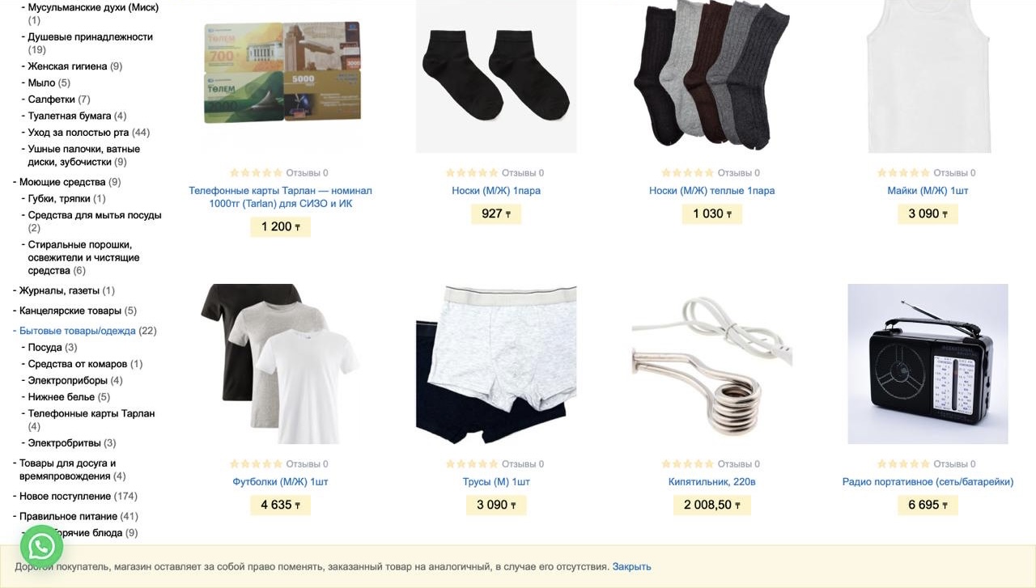Image resolution: width=1036 pixels, height=588 pixels.
Task: Open the black ankle socks image
Action: coord(496,74)
